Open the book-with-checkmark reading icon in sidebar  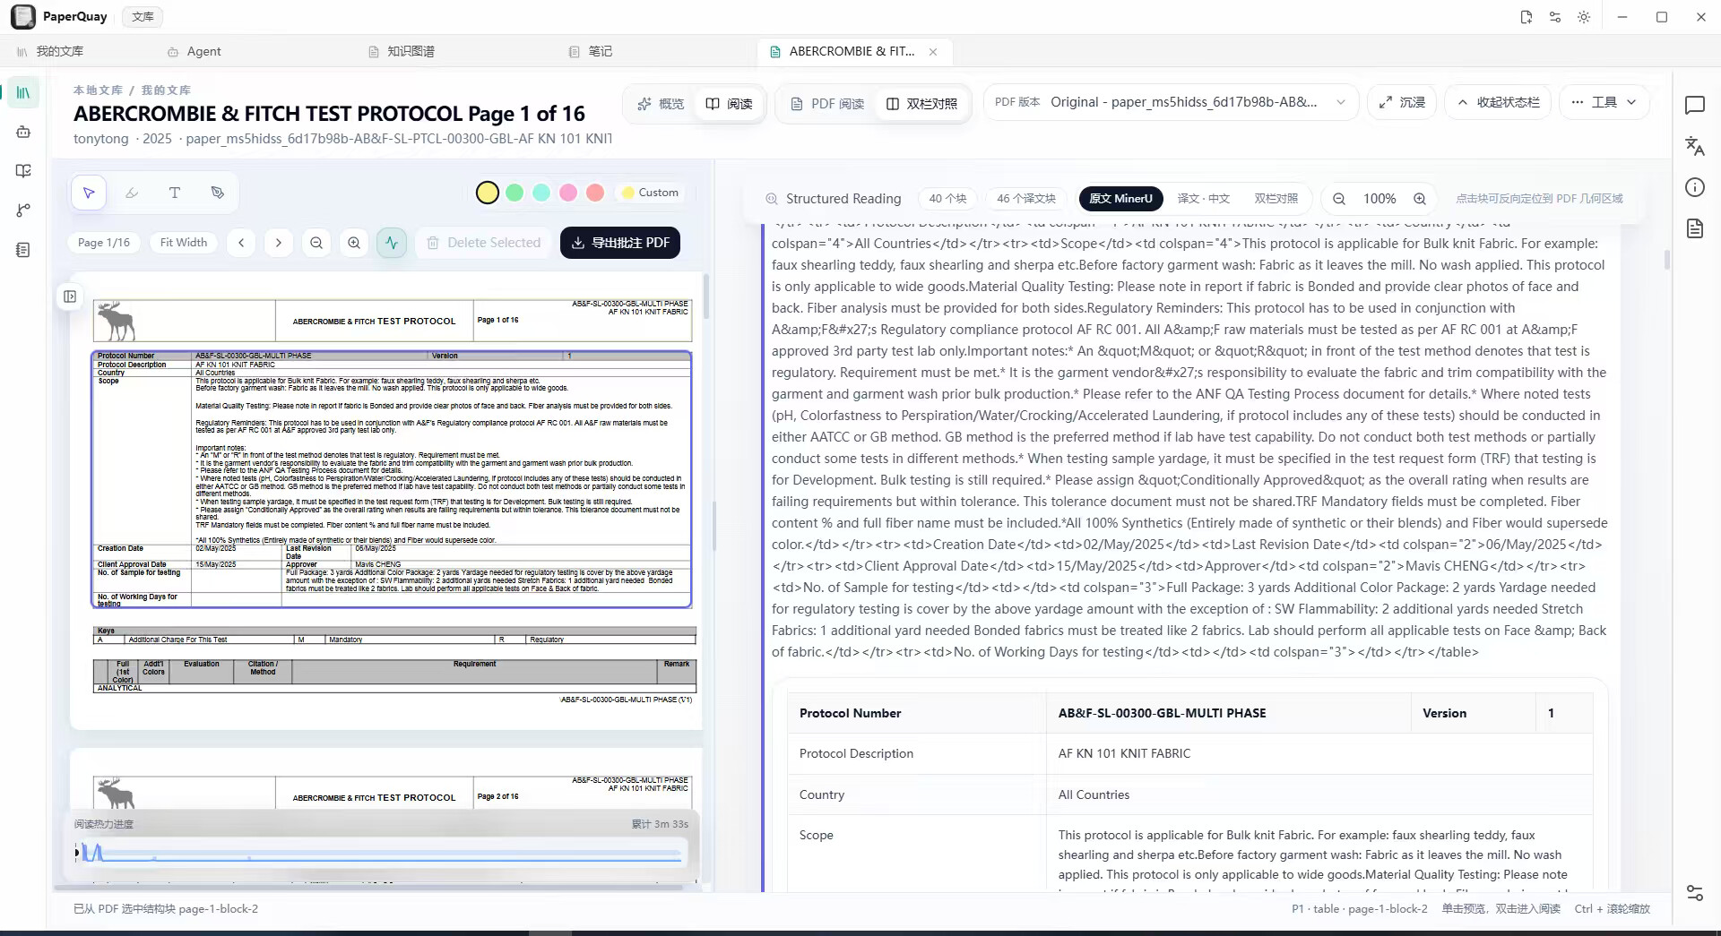click(23, 171)
